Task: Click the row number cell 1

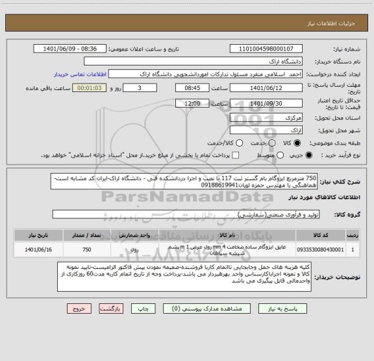Action: coord(353,250)
